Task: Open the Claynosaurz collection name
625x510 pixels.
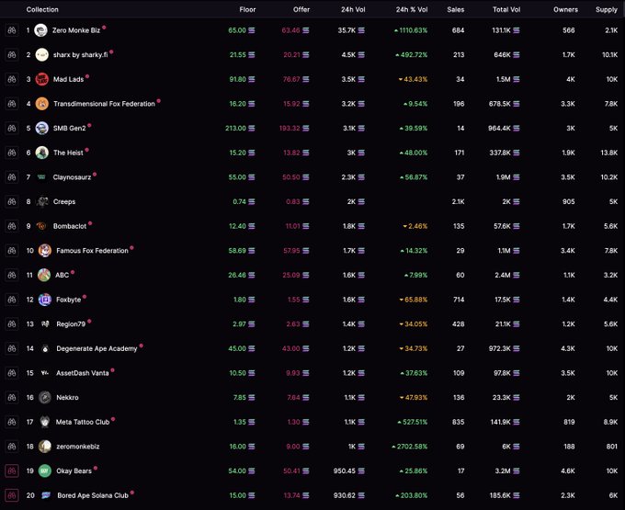Action: (x=72, y=177)
